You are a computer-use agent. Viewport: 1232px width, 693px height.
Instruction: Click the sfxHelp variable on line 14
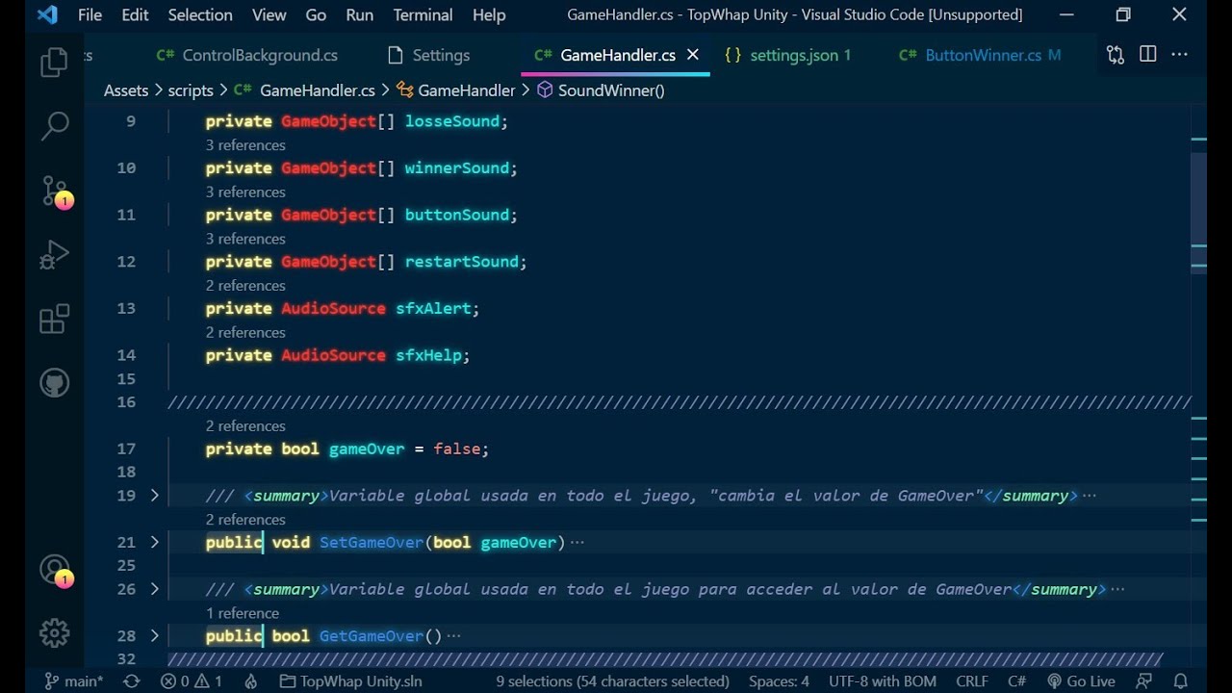(x=428, y=355)
